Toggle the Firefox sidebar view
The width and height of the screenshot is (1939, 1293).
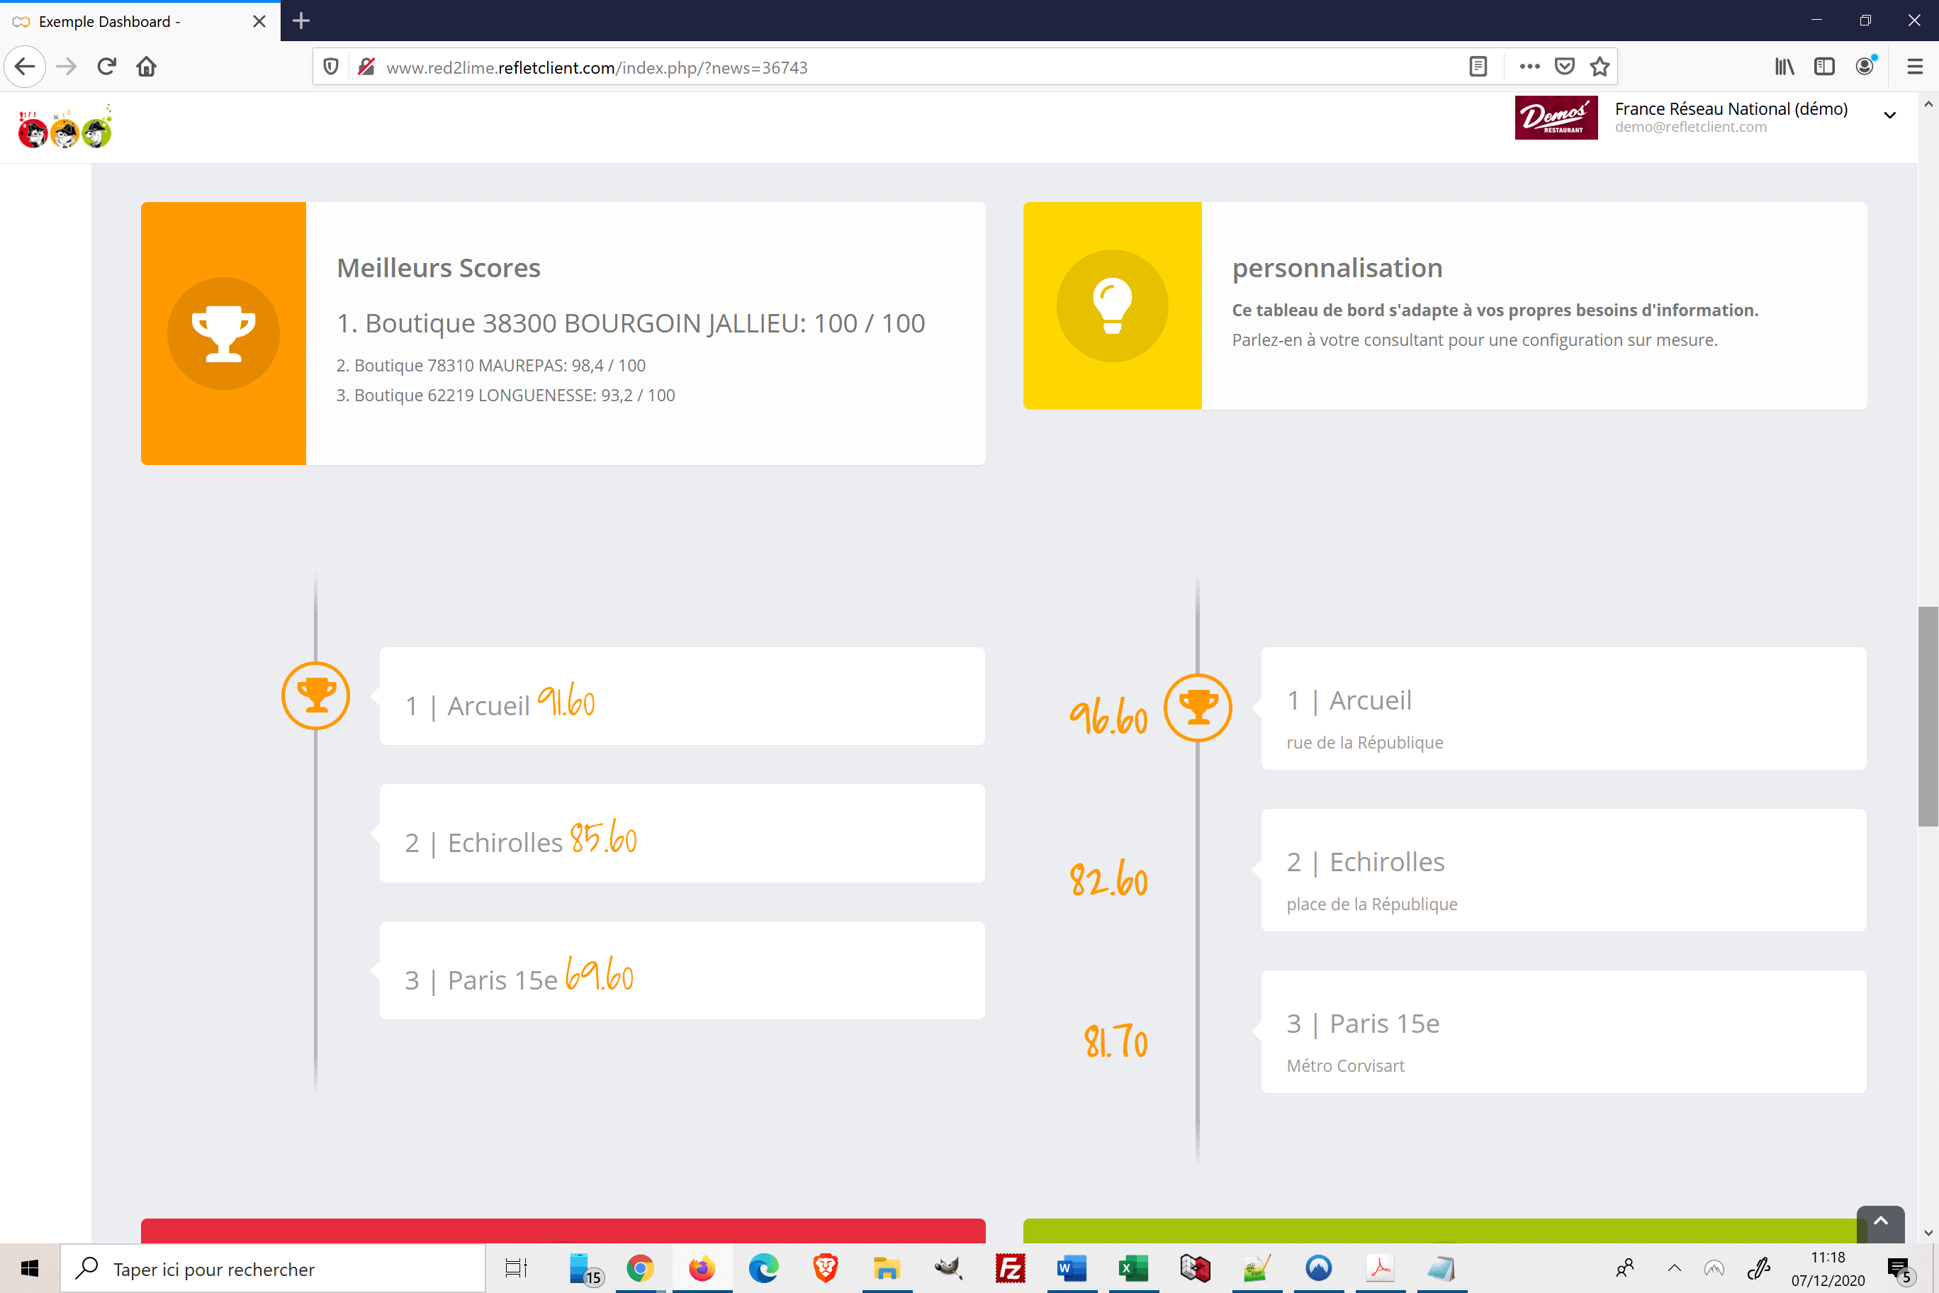(x=1824, y=67)
